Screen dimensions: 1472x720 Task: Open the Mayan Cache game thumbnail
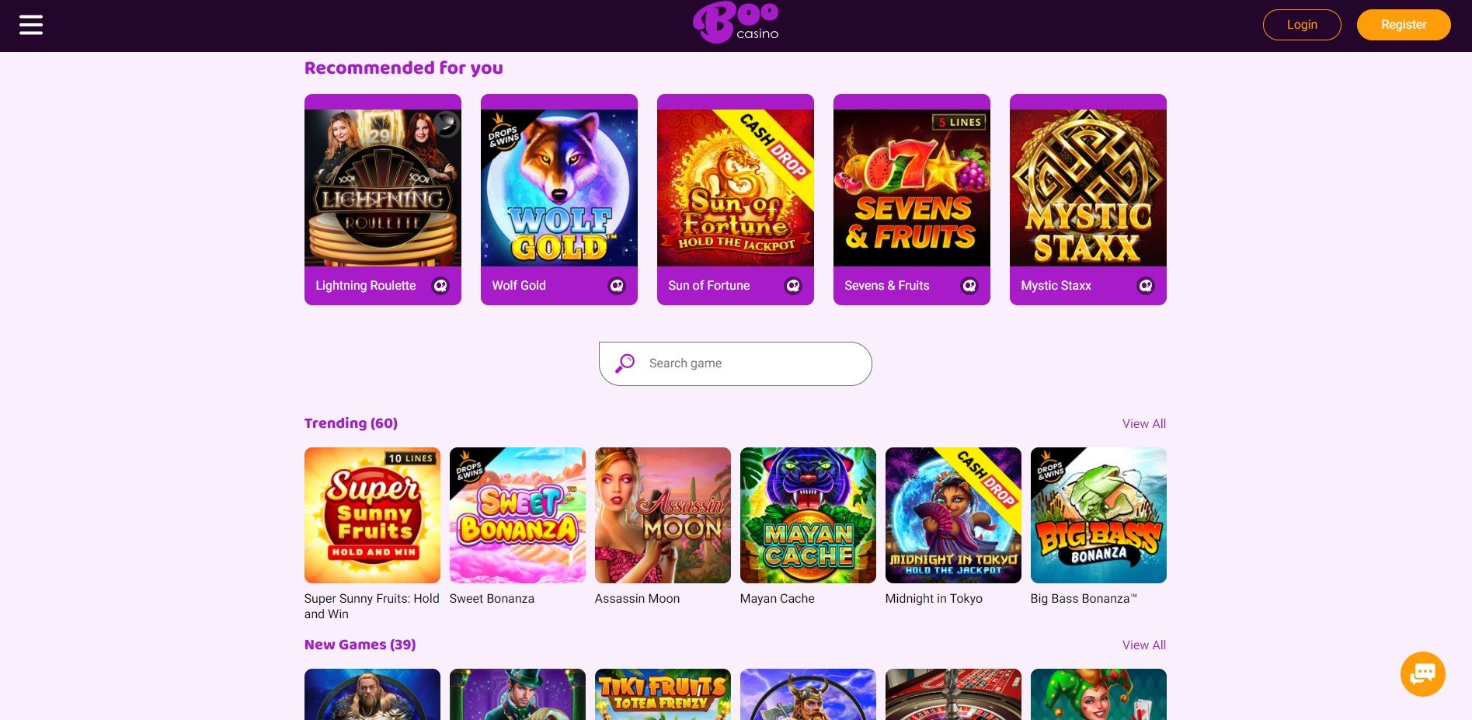[x=808, y=515]
